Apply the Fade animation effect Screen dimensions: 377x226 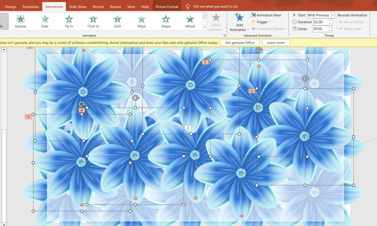pos(45,21)
